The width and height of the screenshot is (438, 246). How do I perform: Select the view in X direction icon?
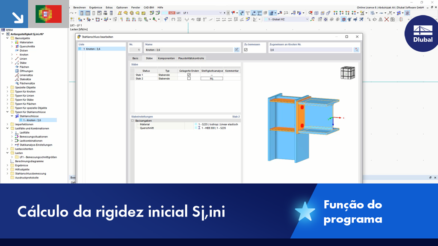tap(335, 13)
